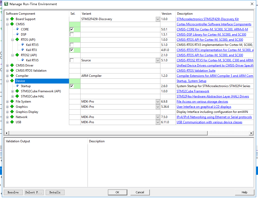
Task: Check Keil RTX5 under RTOS (API)
Action: 72,45
